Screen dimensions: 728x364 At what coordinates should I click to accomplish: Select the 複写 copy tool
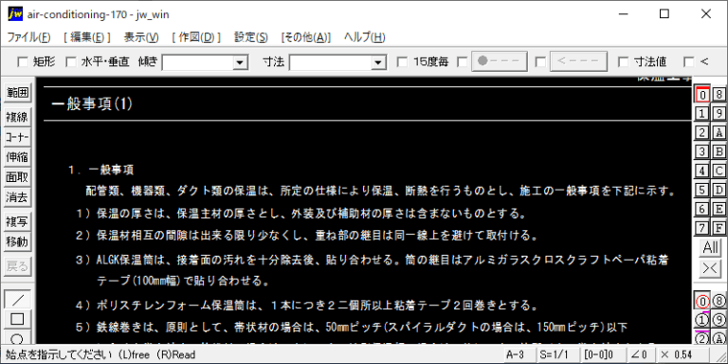17,222
